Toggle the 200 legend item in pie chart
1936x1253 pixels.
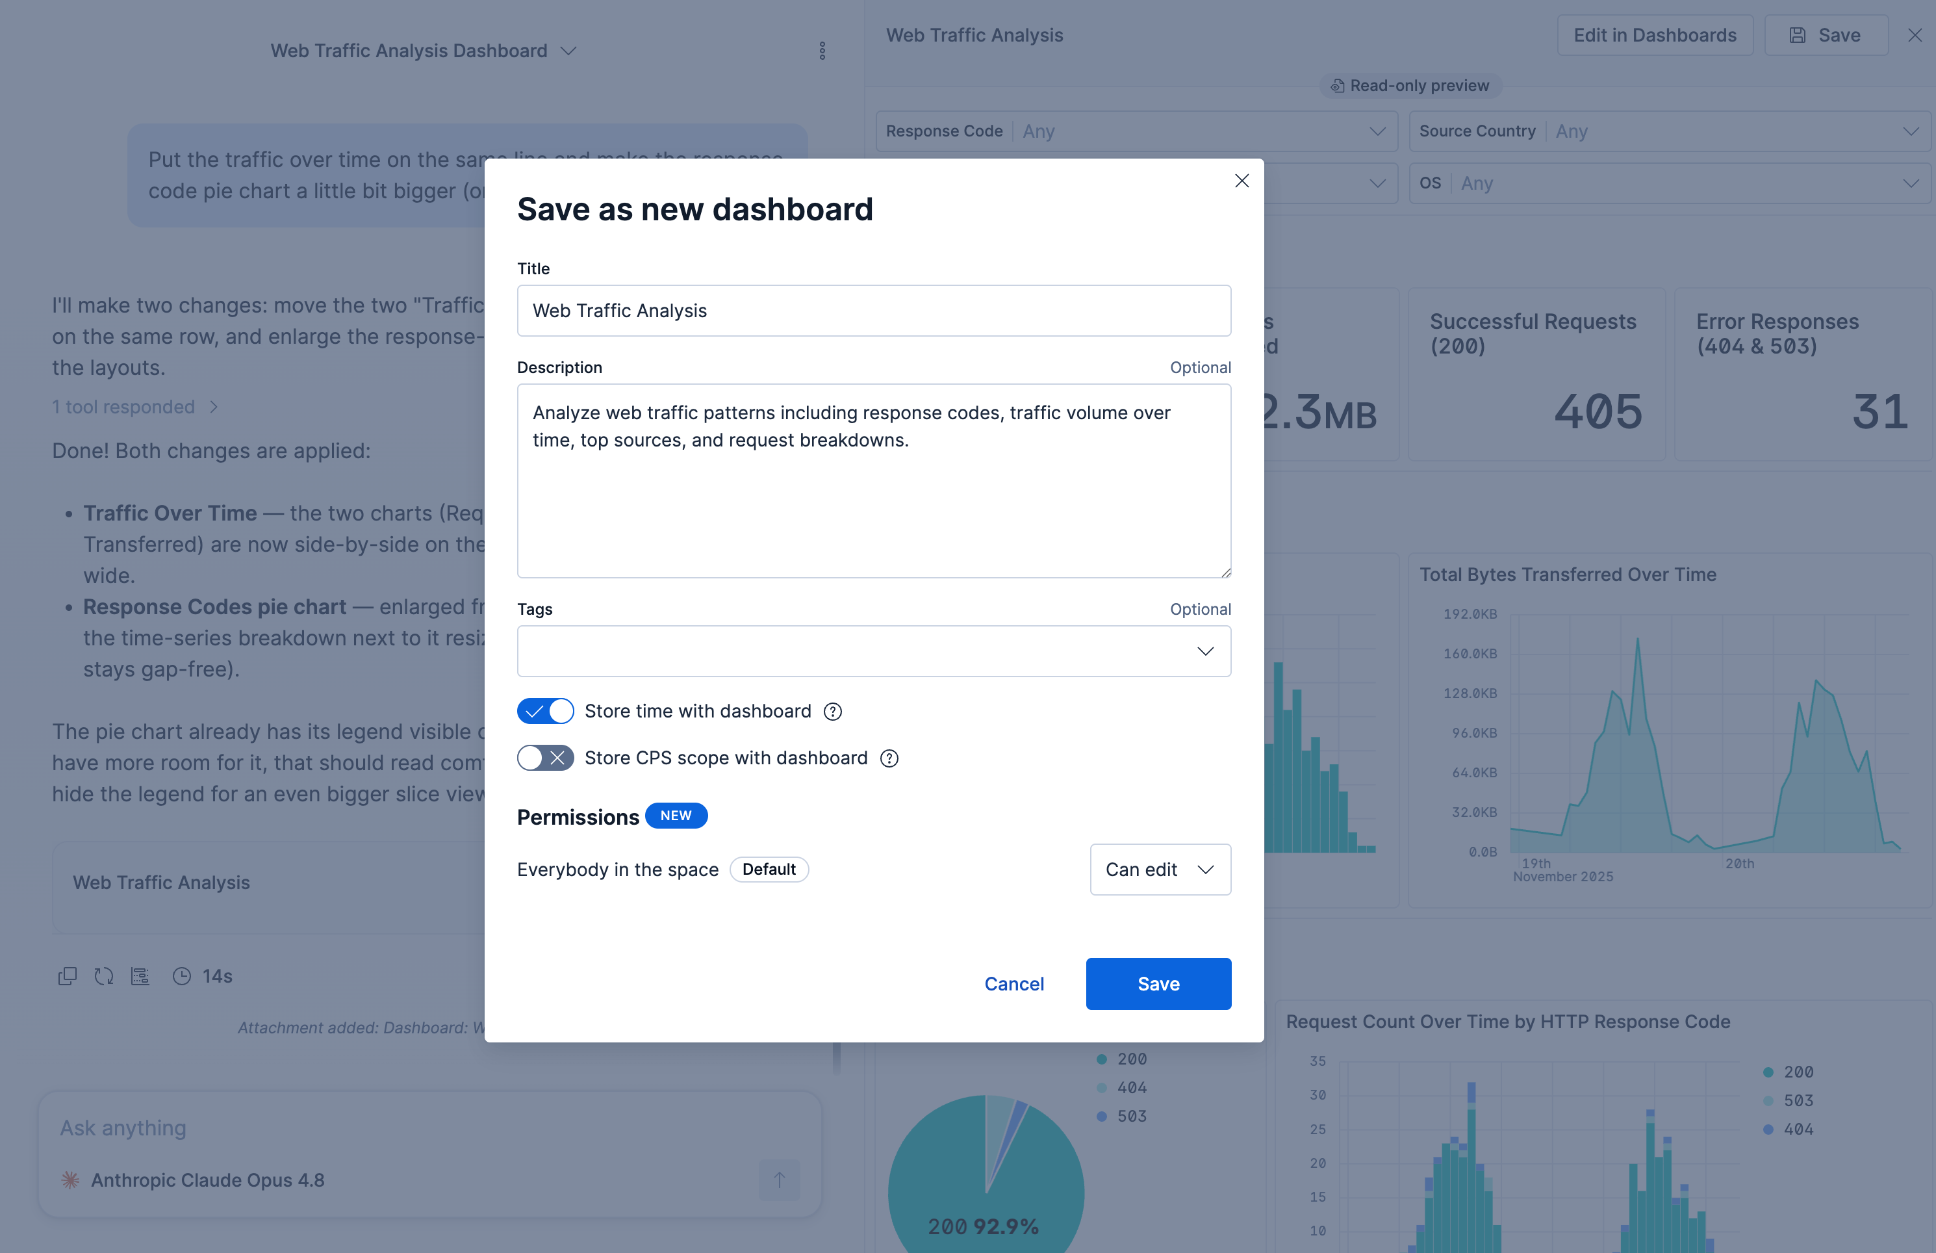(1122, 1059)
